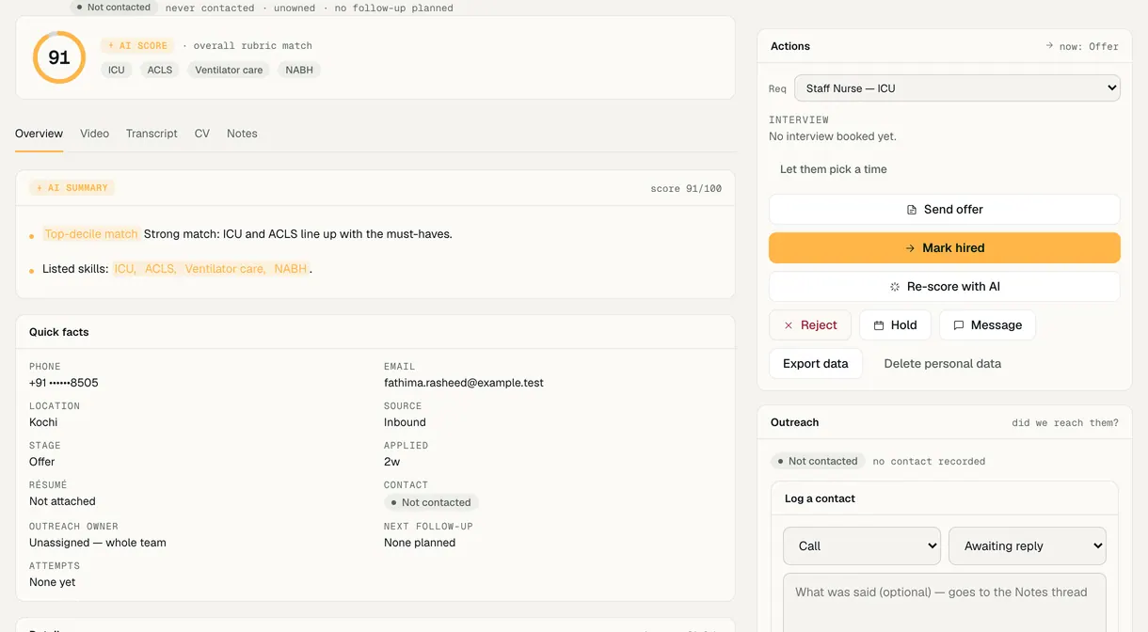Click the Send offer button

944,210
